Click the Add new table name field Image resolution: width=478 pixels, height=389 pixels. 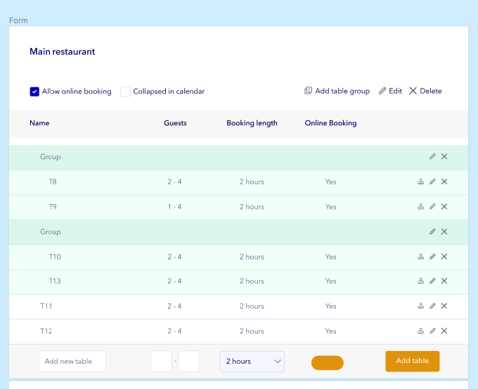tap(72, 362)
